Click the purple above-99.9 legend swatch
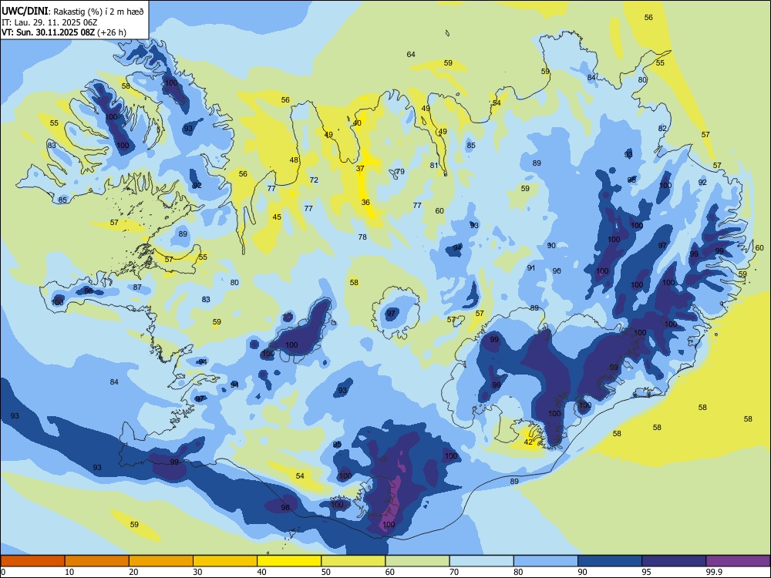Viewport: 771px width, 578px height. 738,561
